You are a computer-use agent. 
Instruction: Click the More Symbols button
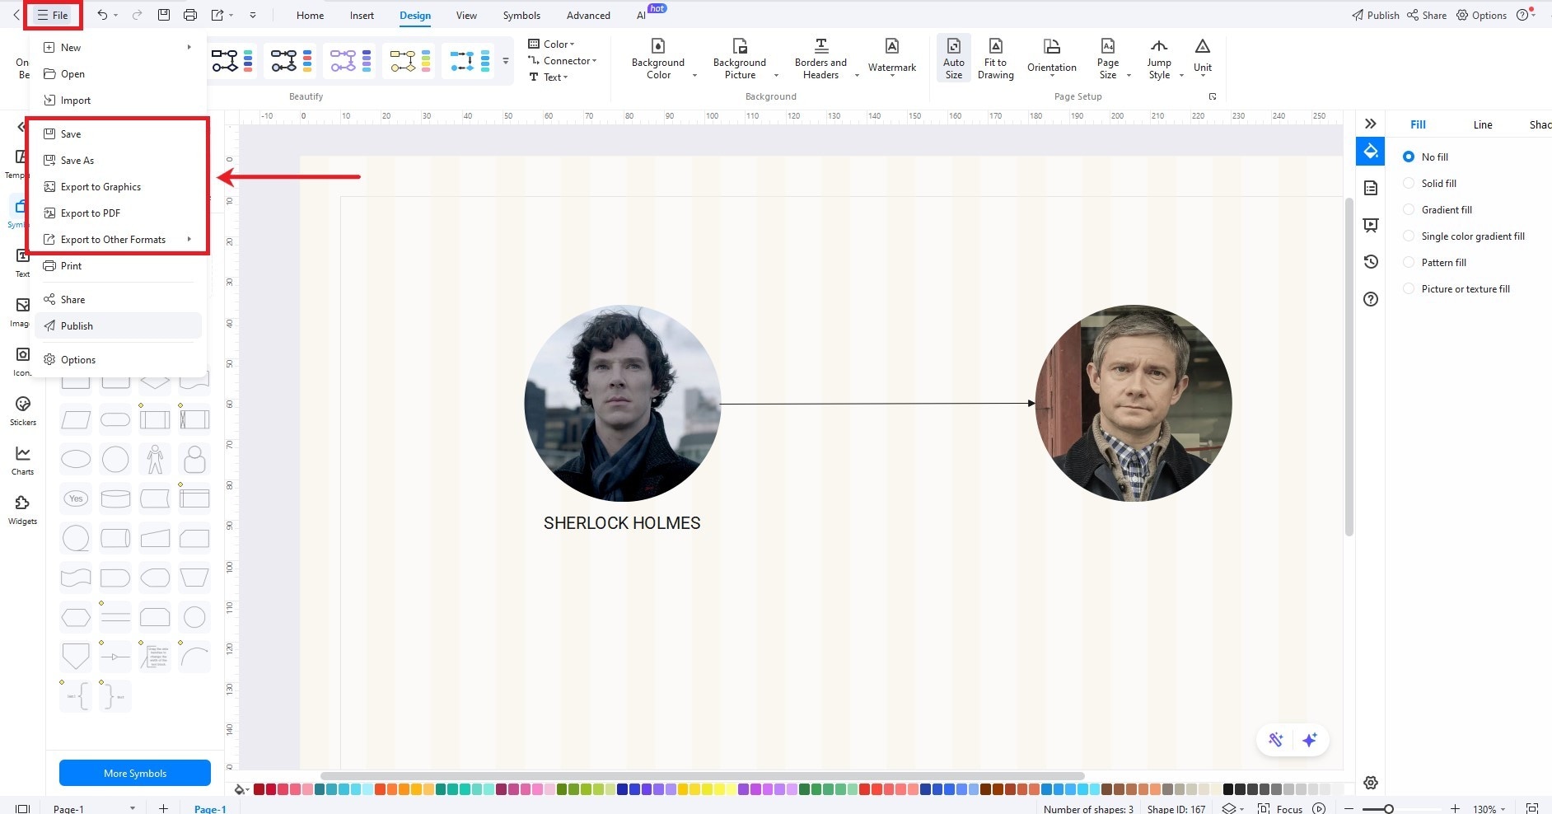(135, 773)
